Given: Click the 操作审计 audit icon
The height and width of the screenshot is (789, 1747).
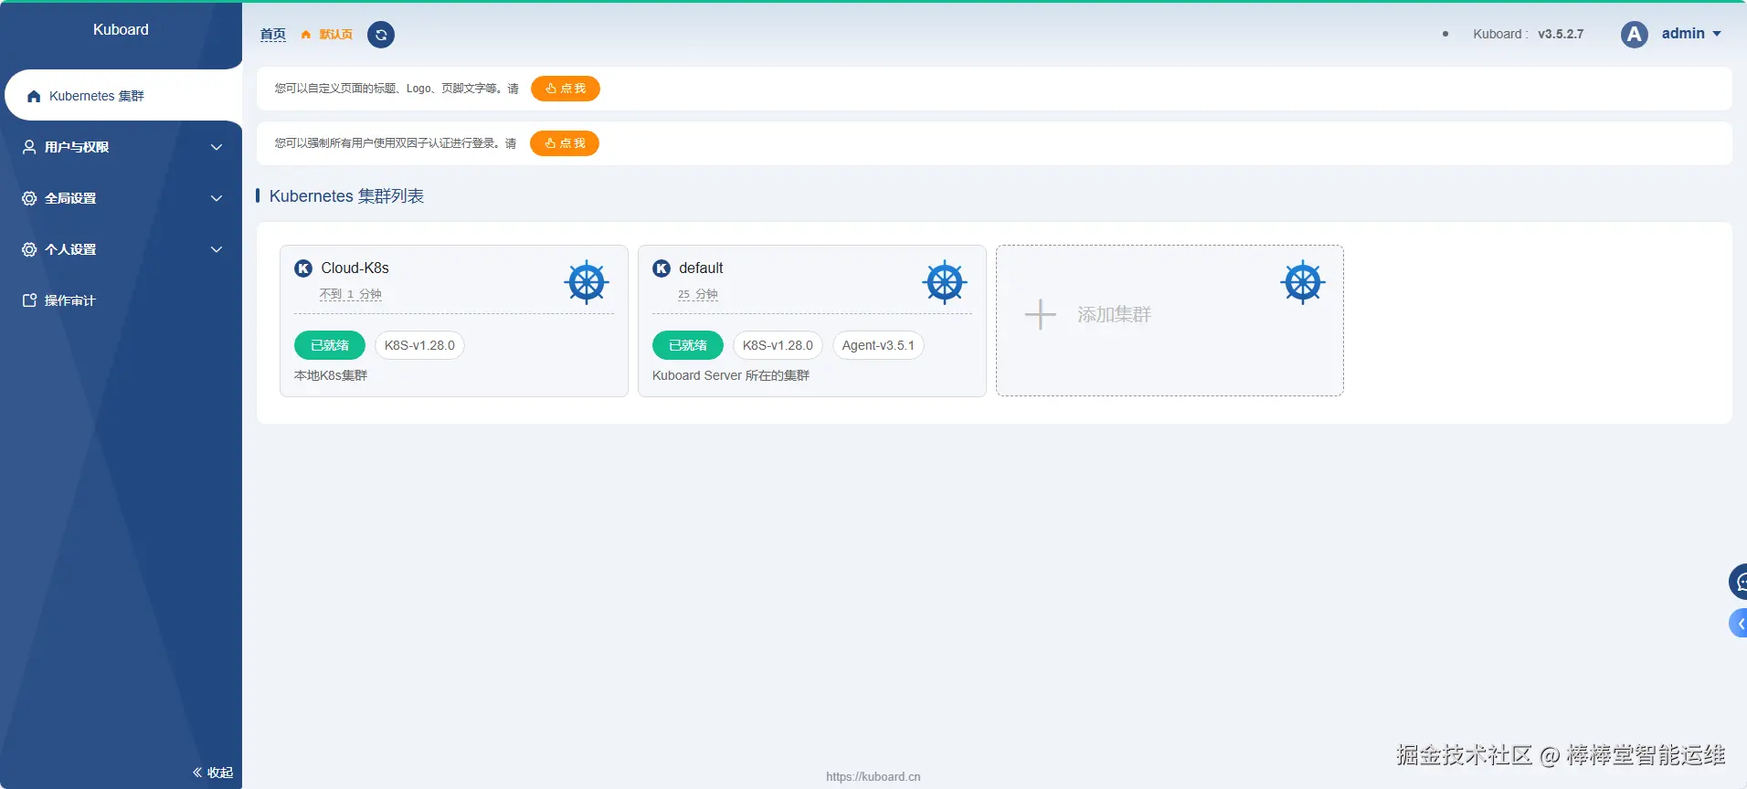Looking at the screenshot, I should click(29, 300).
